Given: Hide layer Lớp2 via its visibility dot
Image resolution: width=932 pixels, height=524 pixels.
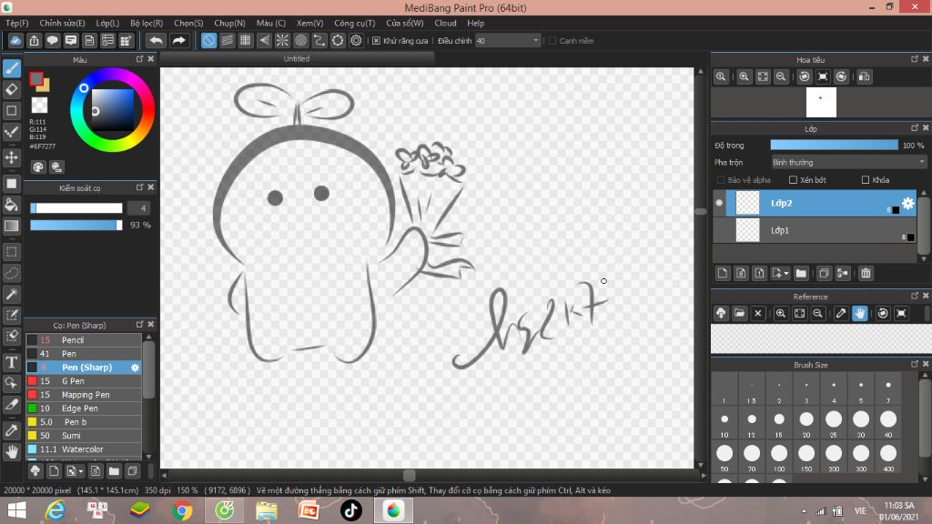Looking at the screenshot, I should pos(719,203).
